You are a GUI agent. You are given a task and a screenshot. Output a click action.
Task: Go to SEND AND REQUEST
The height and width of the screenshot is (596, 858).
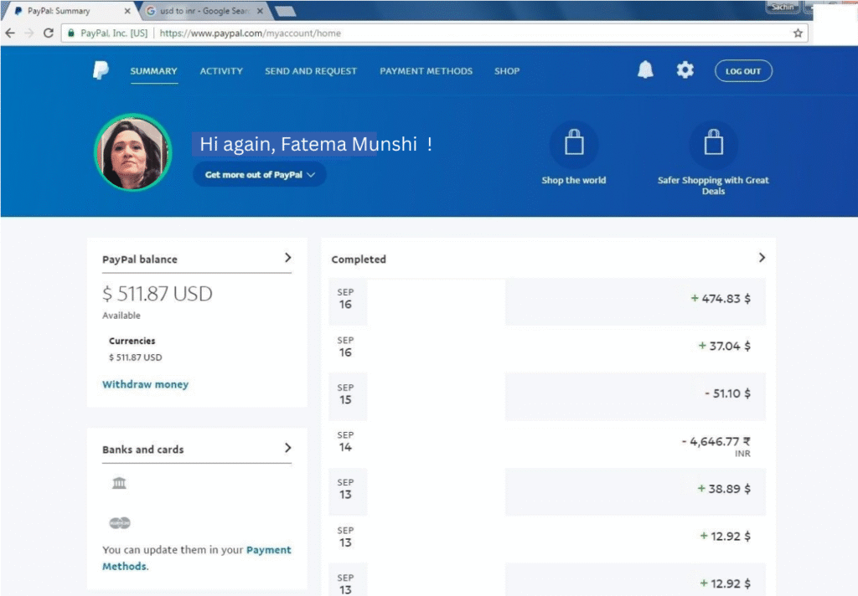(x=311, y=71)
